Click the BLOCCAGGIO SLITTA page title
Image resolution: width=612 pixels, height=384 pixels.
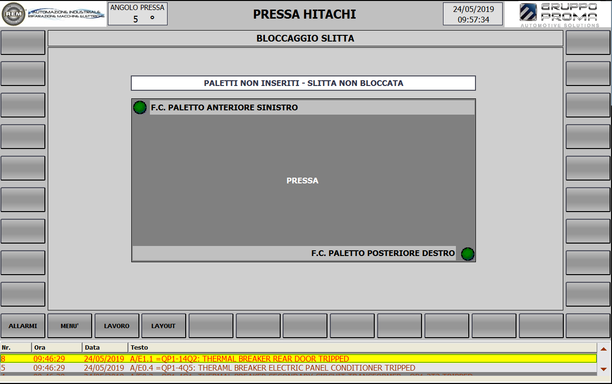coord(306,38)
